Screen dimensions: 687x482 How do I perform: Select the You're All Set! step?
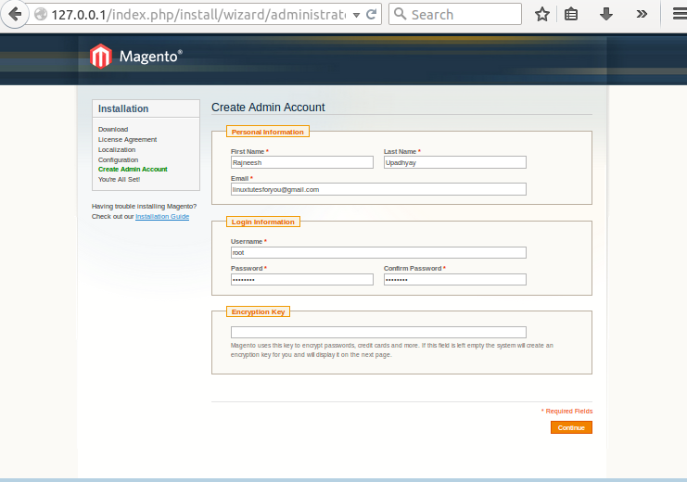tap(120, 179)
